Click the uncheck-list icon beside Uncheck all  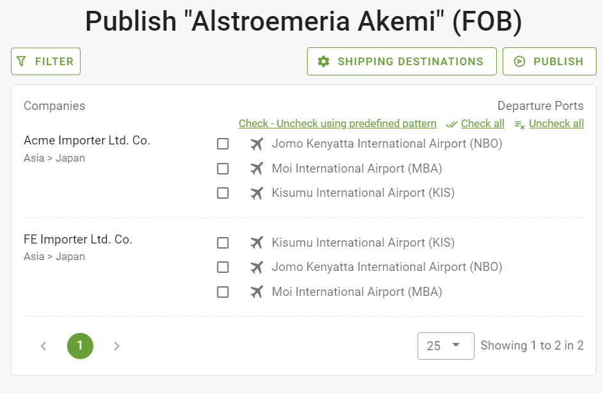(519, 125)
